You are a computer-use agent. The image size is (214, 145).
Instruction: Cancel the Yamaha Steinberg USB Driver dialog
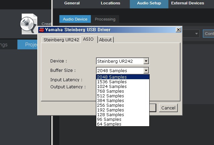pos(168,108)
